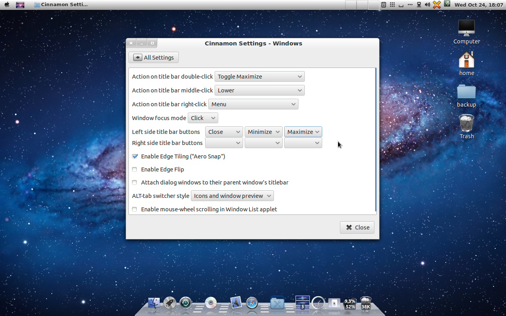Click the Close button at dialog bottom

357,228
